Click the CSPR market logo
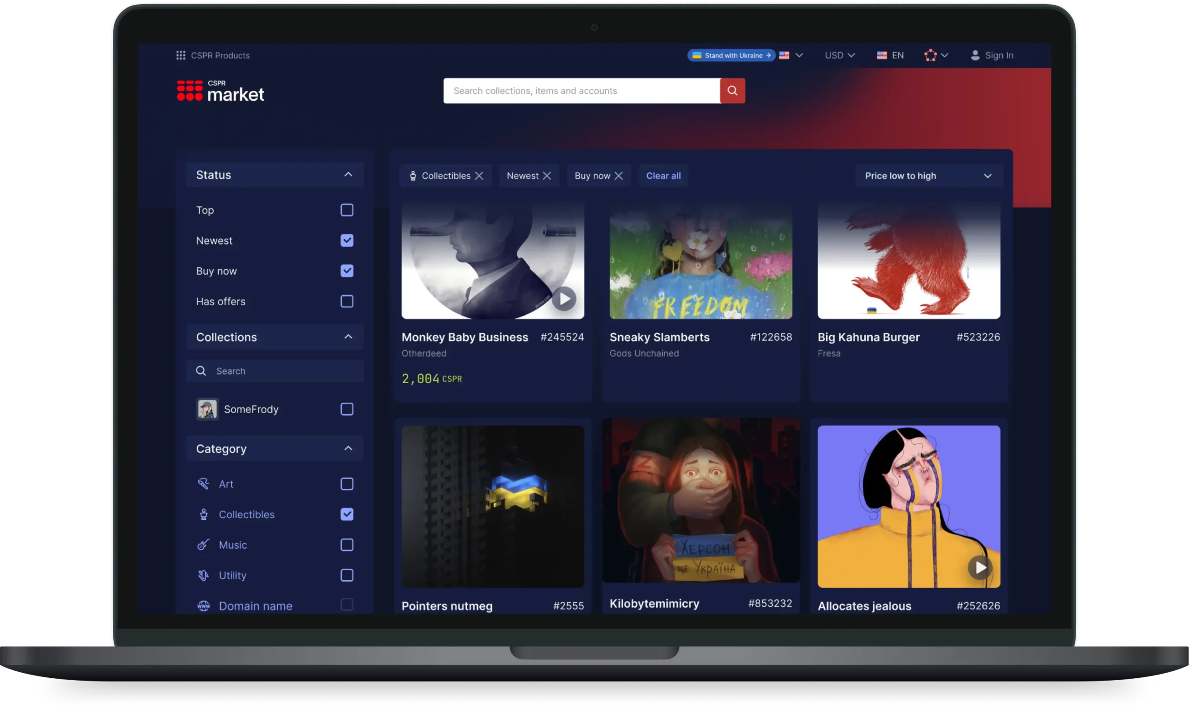 click(220, 91)
